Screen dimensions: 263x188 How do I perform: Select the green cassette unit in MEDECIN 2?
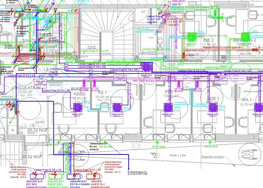point(246,37)
